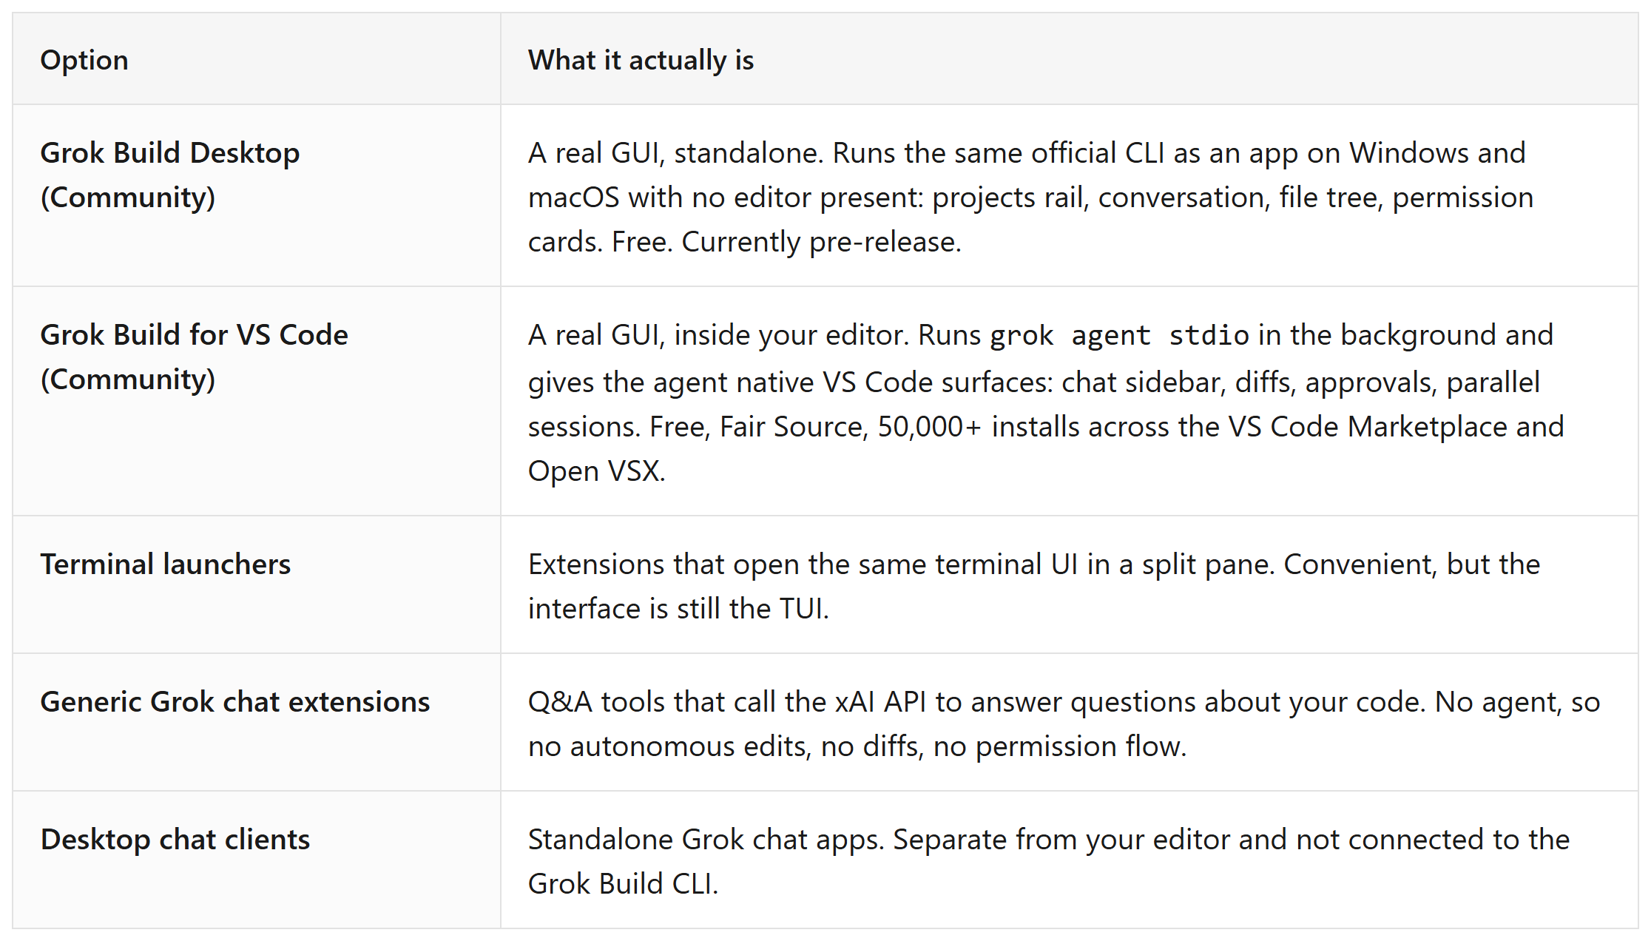Click the "Extensions that open the same terminal" text
Screen dimensions: 1651x941
point(784,564)
